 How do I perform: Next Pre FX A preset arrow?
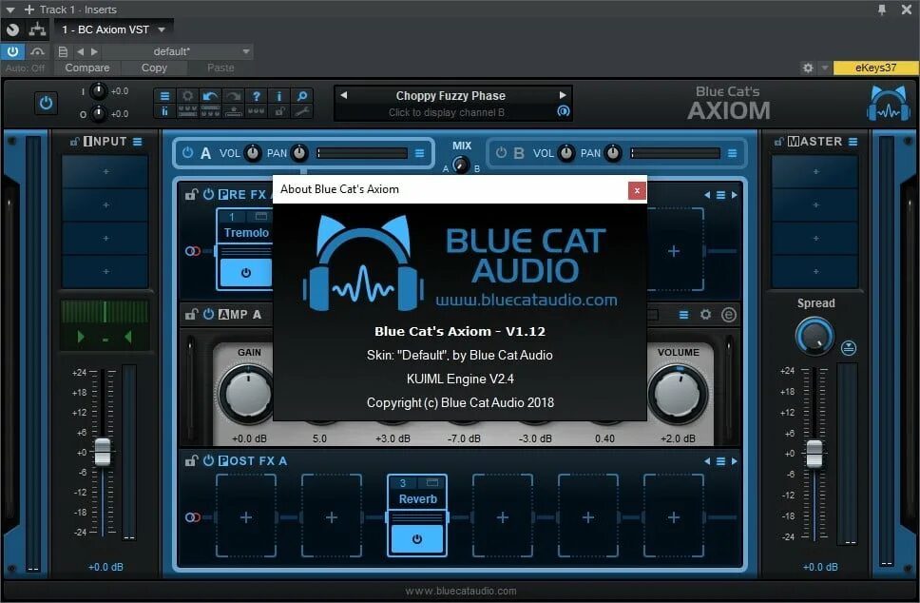734,195
